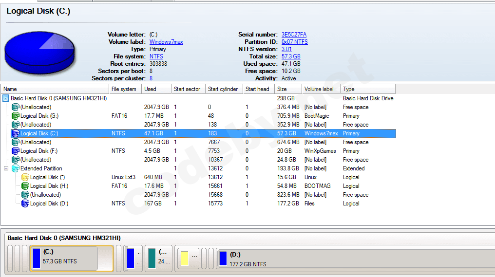Click the NTFS version 3.01 link
This screenshot has height=277, width=495.
point(286,49)
